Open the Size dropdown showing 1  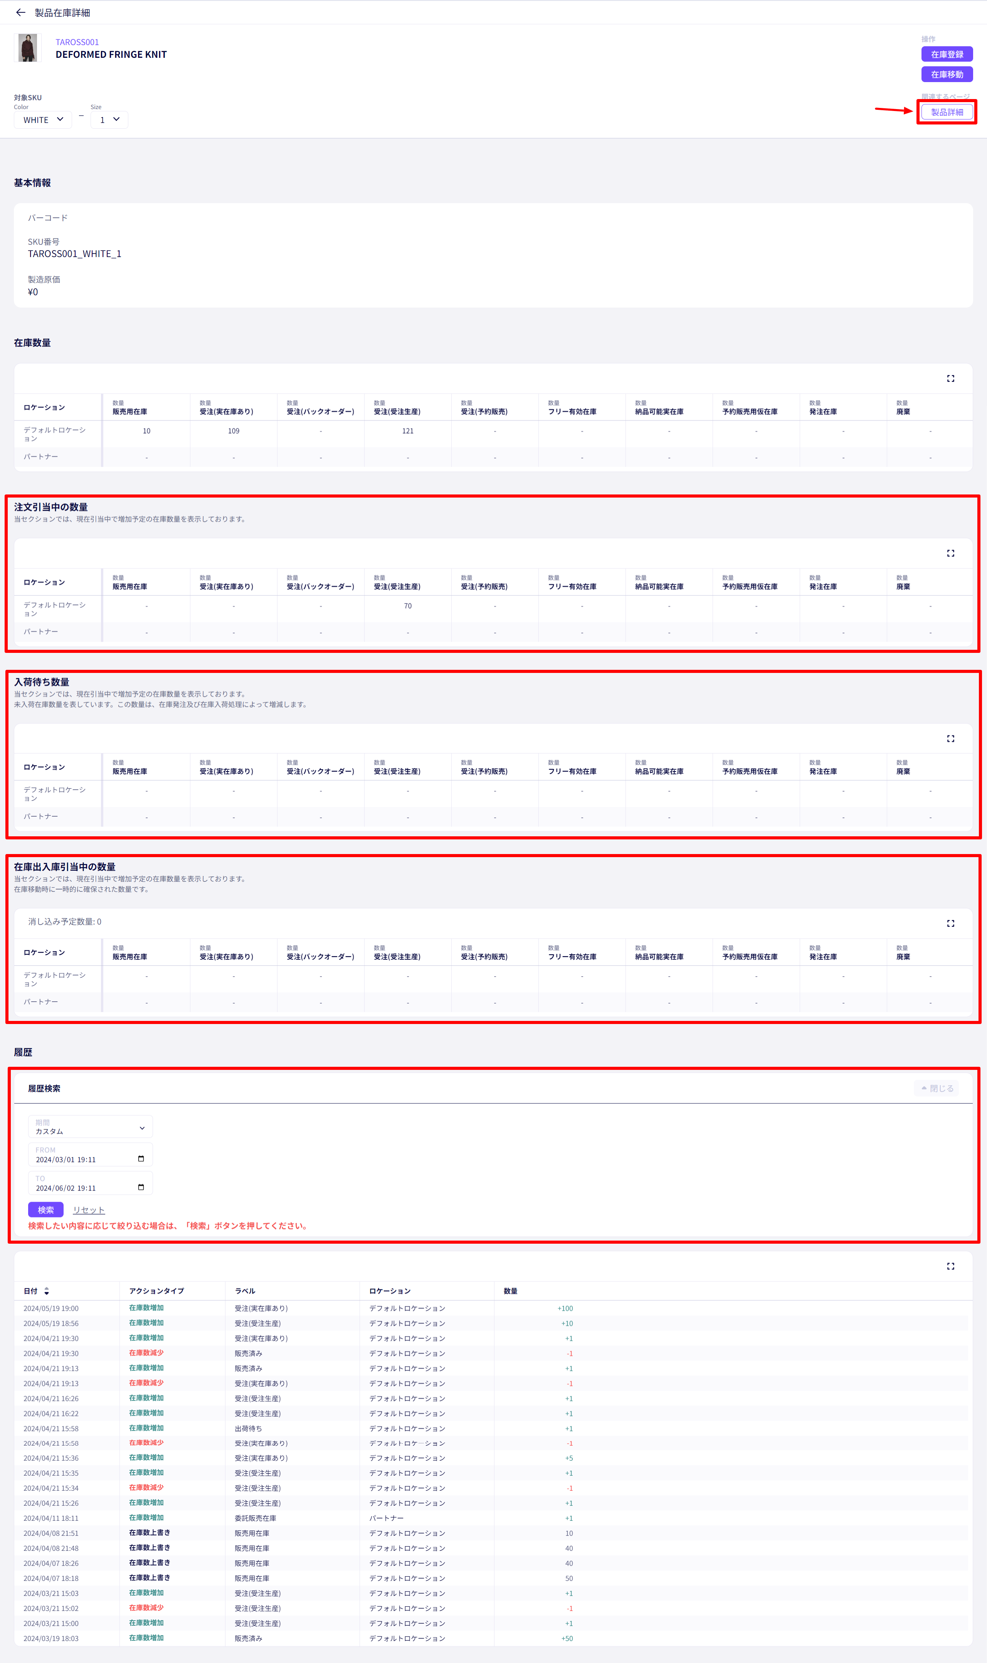point(109,120)
